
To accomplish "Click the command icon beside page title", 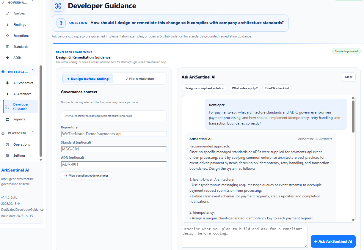I will coord(58,6).
